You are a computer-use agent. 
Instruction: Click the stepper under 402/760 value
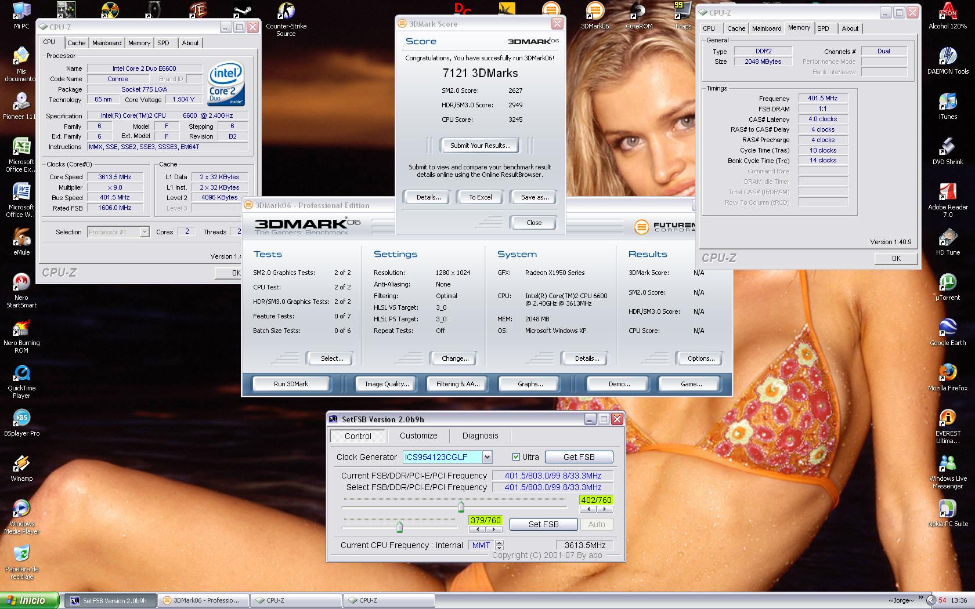pyautogui.click(x=596, y=509)
